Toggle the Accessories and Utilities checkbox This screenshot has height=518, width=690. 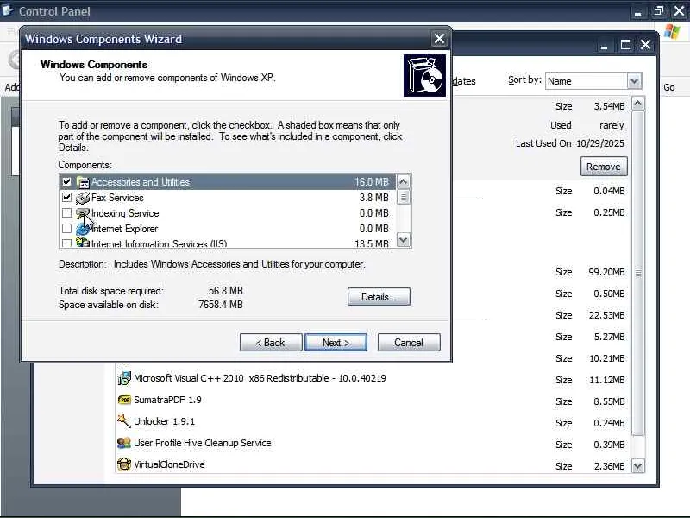[x=66, y=181]
